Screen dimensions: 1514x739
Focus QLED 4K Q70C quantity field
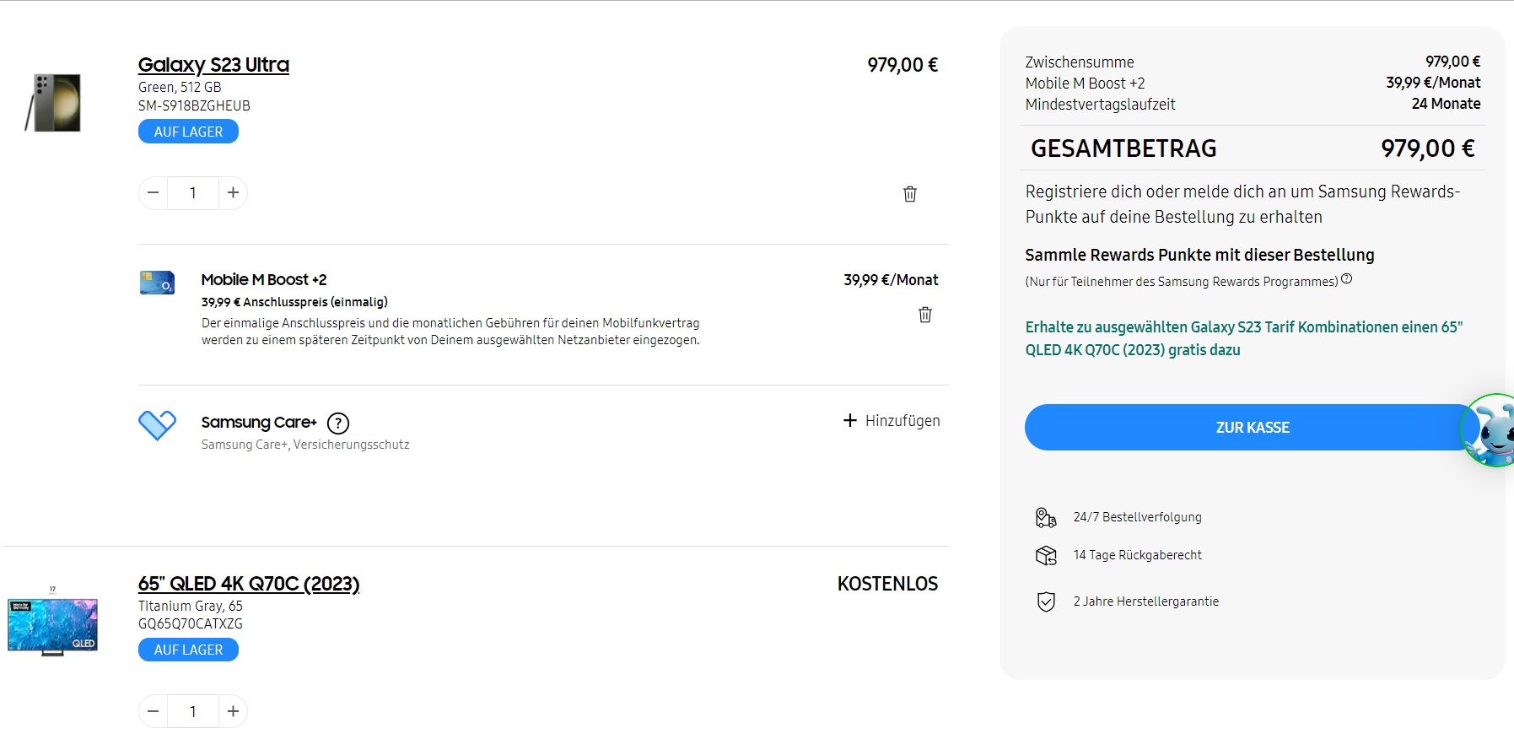(193, 711)
